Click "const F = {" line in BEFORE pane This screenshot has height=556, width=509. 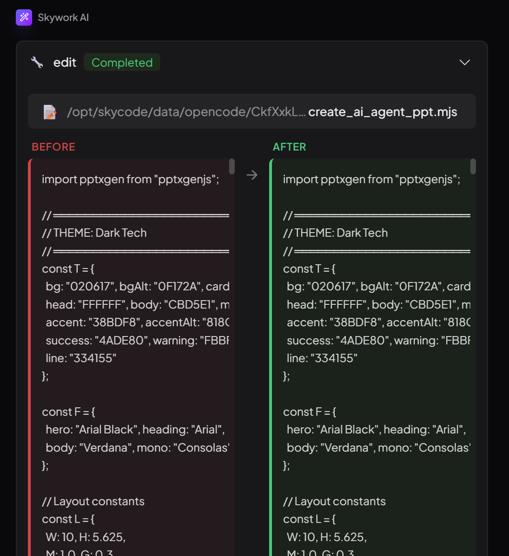[x=68, y=412]
